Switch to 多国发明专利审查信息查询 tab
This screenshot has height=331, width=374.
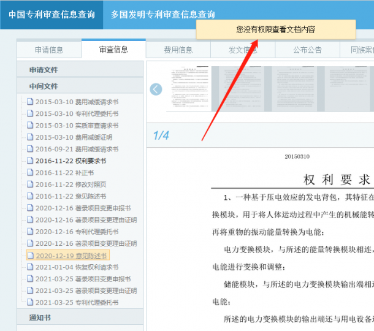[x=163, y=15]
